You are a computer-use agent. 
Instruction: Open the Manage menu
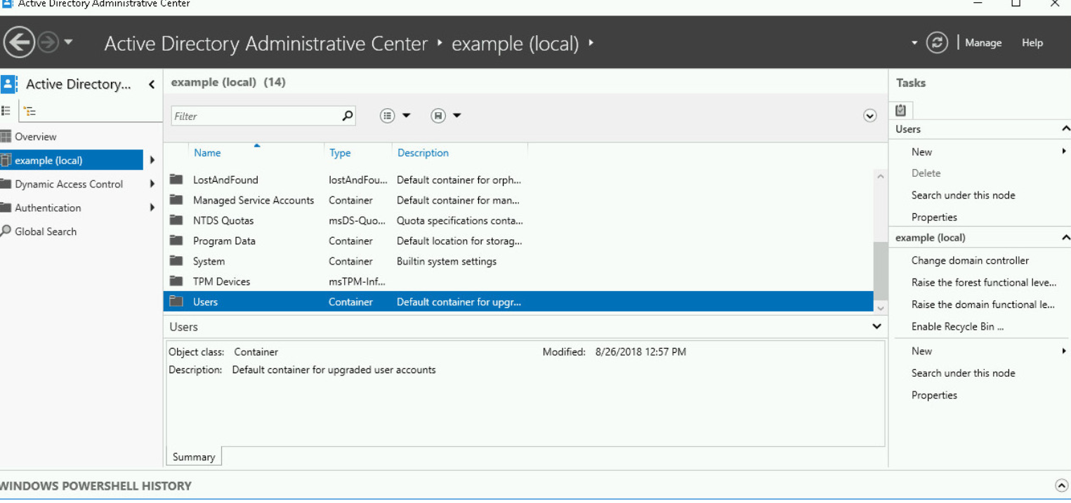tap(983, 42)
